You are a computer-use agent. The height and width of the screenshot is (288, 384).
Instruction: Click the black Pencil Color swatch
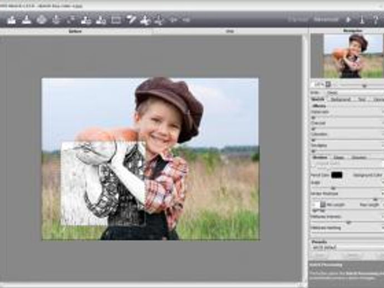click(x=337, y=175)
